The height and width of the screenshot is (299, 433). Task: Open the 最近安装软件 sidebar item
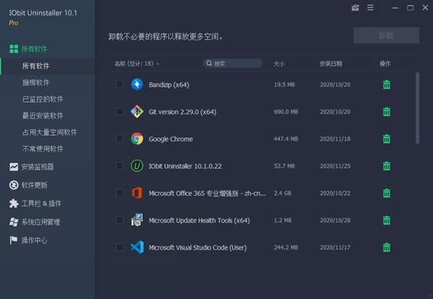[43, 116]
